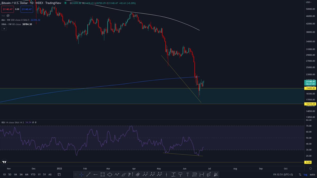
Task: Select the pitchfan drawing tool
Action: pos(216,174)
